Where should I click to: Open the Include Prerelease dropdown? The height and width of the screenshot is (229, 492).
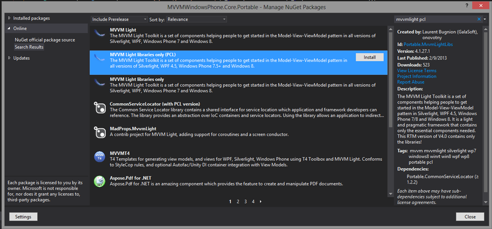[120, 19]
